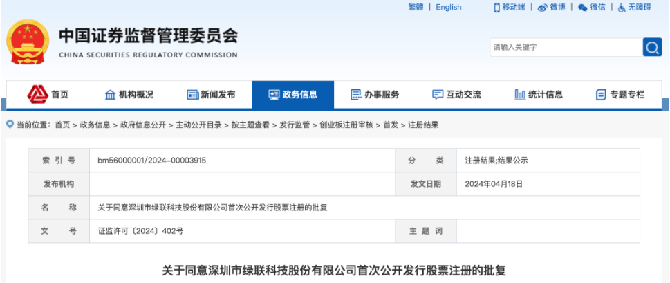
Task: Open the 专题专栏 navigation tab
Action: (620, 95)
